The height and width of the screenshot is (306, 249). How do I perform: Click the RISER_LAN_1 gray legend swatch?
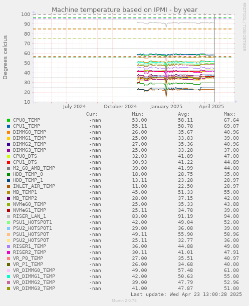(9, 216)
